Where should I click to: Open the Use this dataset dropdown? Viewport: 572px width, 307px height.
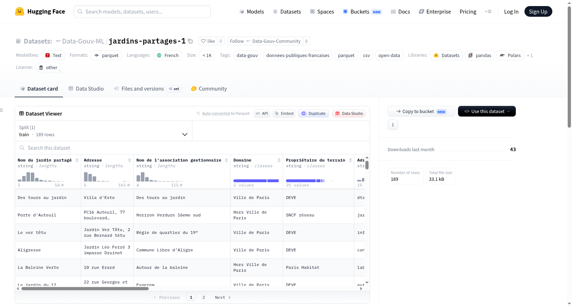click(x=487, y=111)
